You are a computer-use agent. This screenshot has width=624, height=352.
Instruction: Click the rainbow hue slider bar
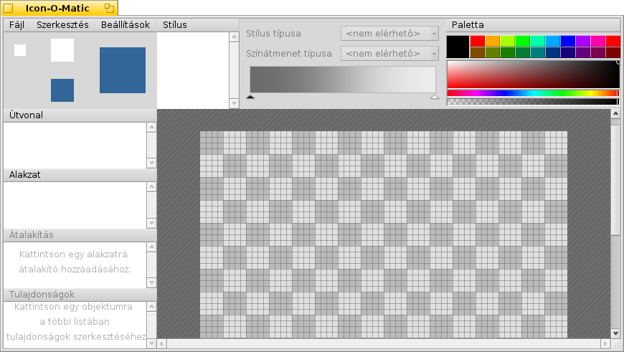[x=531, y=92]
